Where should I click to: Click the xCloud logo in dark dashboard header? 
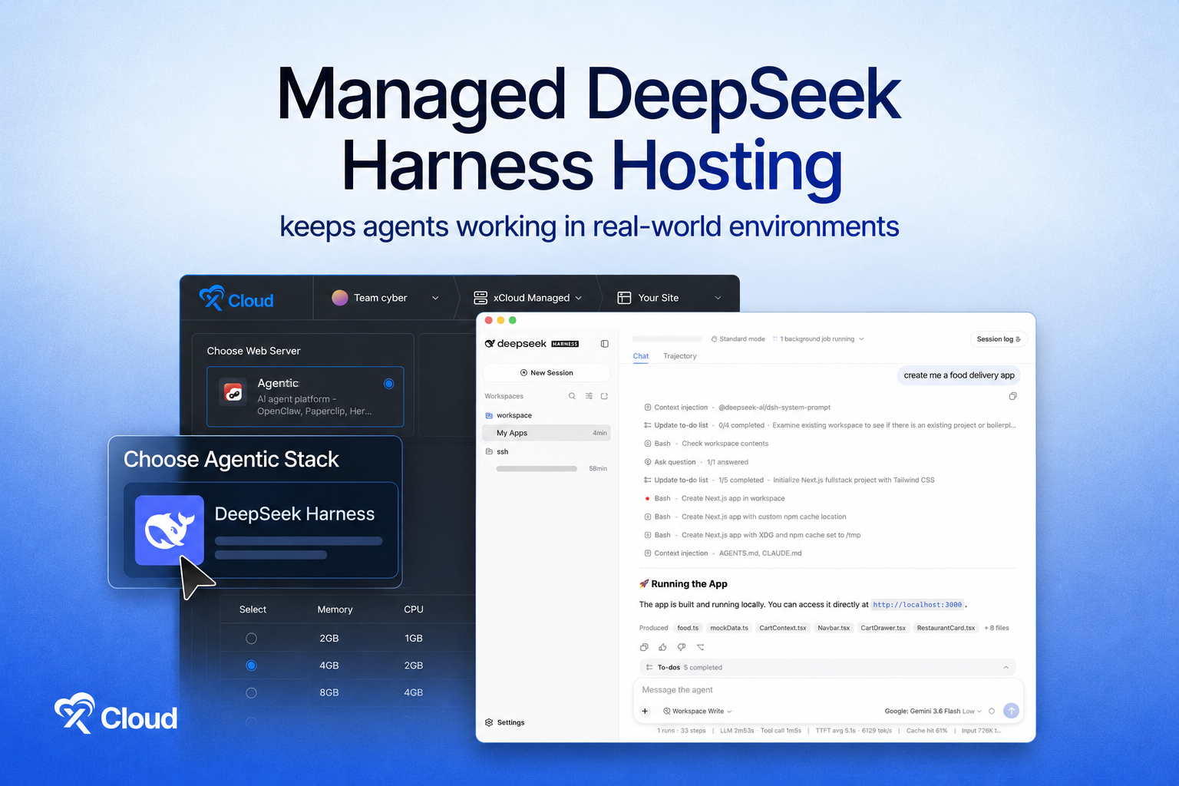click(x=236, y=299)
